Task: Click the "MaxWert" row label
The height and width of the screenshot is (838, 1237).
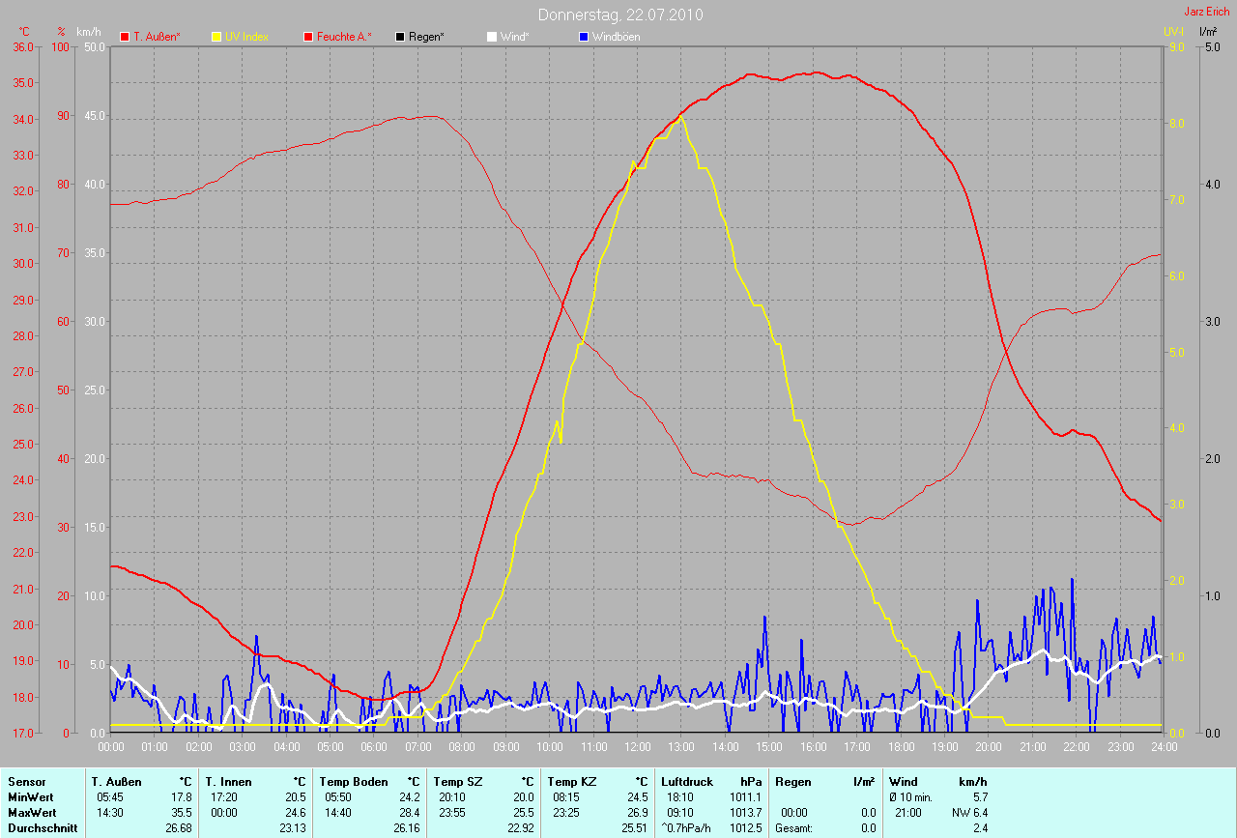Action: click(x=33, y=813)
